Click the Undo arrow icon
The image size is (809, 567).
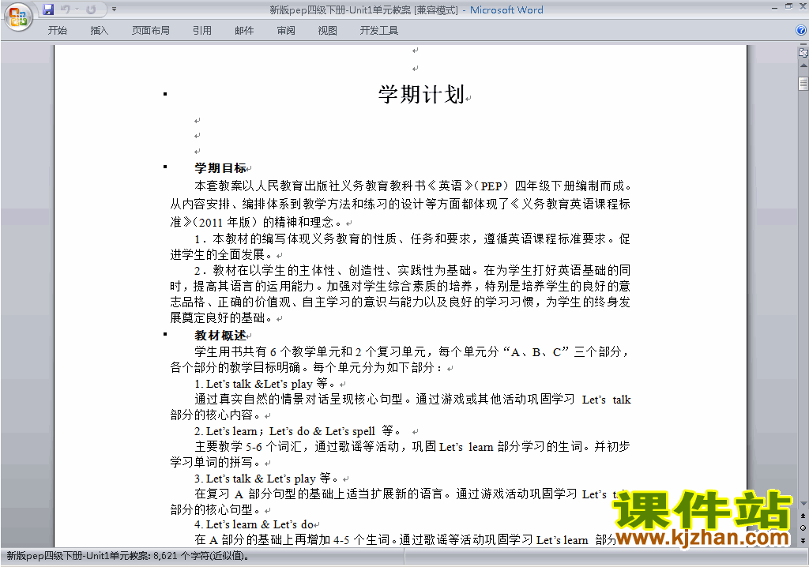coord(65,9)
